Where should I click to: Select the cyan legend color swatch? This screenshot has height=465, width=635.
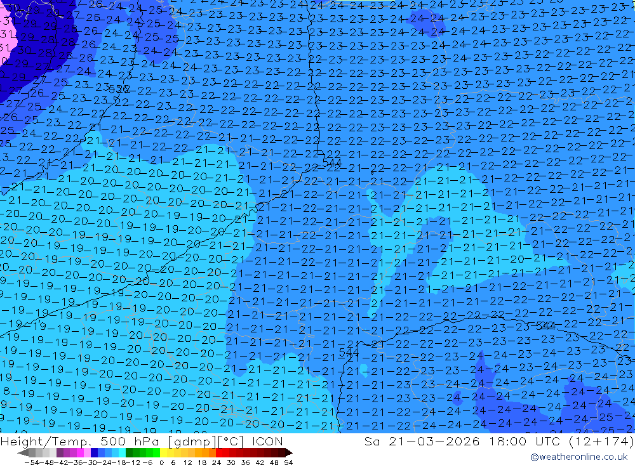coord(122,452)
